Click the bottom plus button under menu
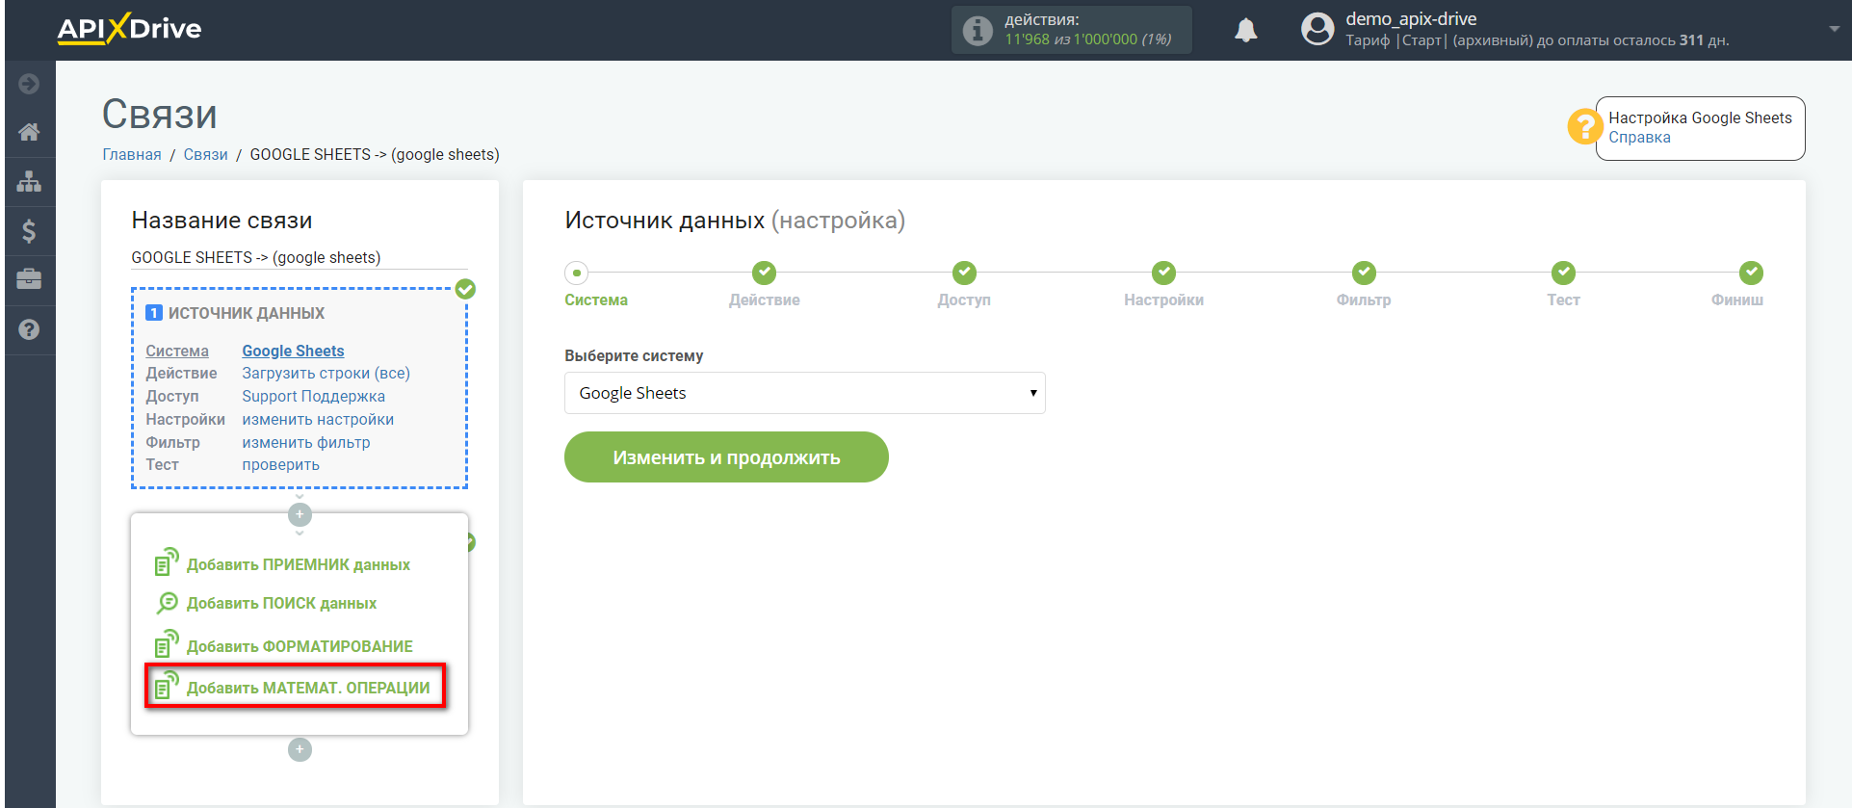Image resolution: width=1852 pixels, height=808 pixels. tap(300, 749)
